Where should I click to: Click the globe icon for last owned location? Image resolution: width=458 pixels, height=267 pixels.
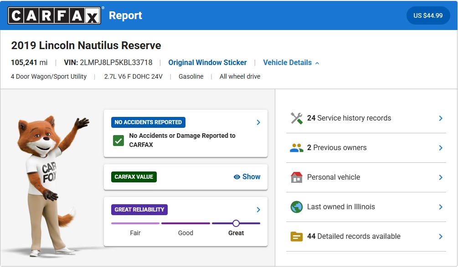coord(297,207)
